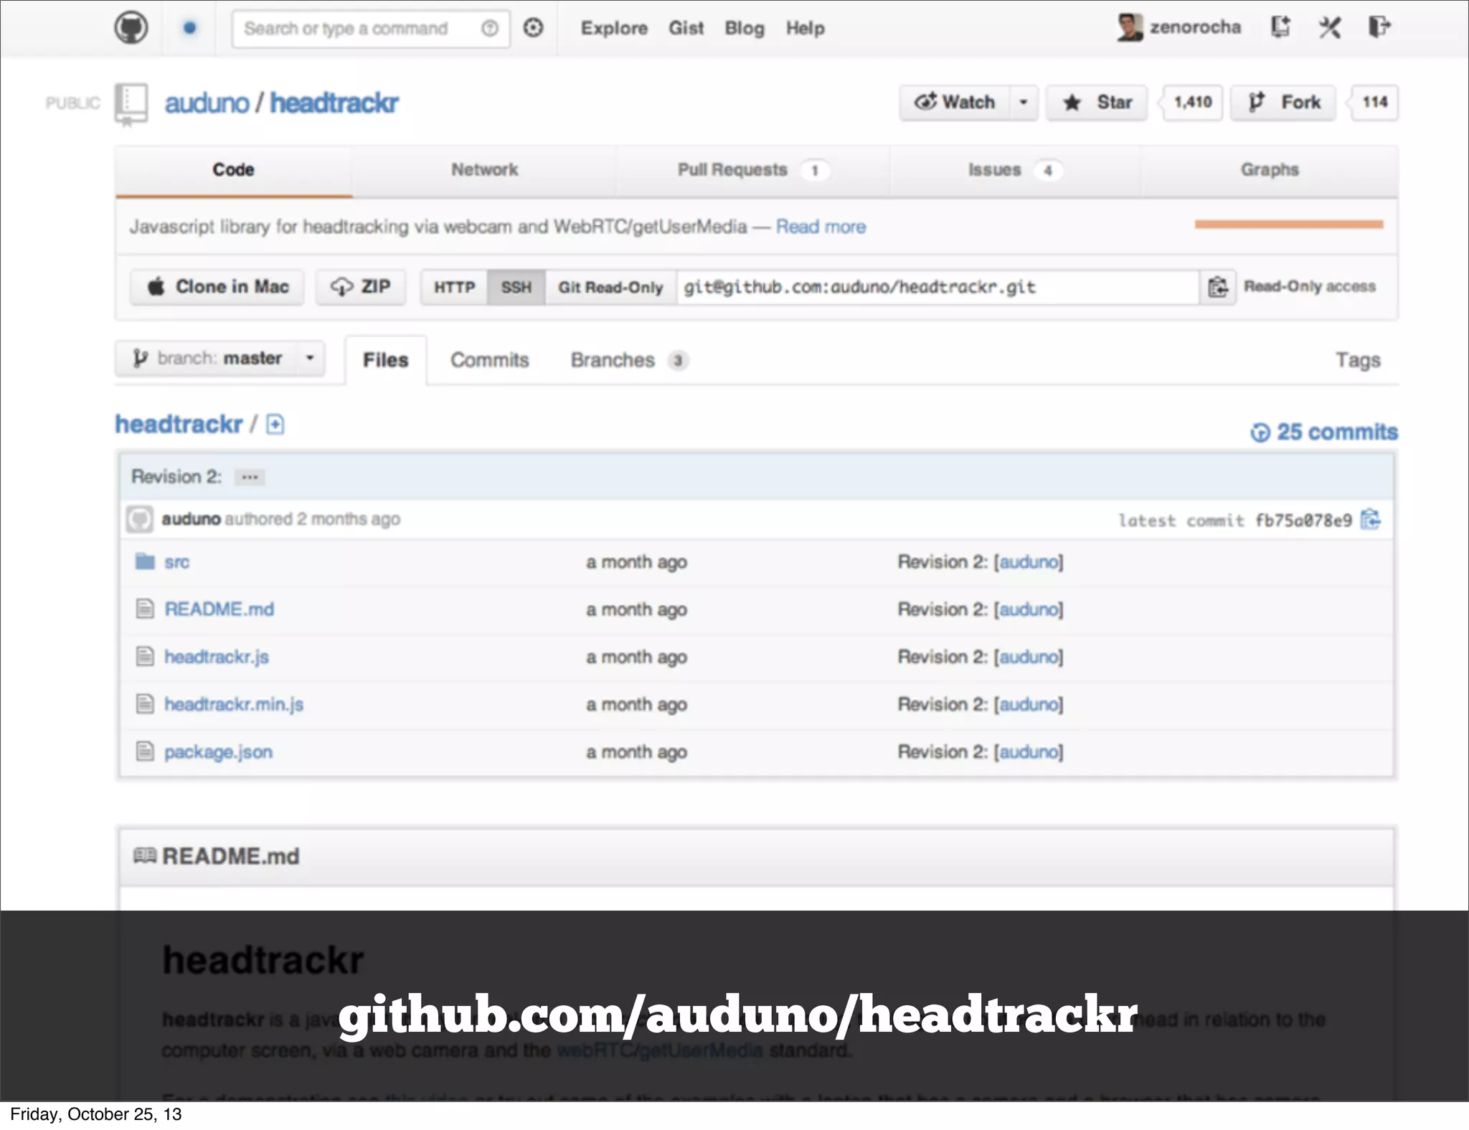
Task: Click Read more description link
Action: tap(821, 227)
